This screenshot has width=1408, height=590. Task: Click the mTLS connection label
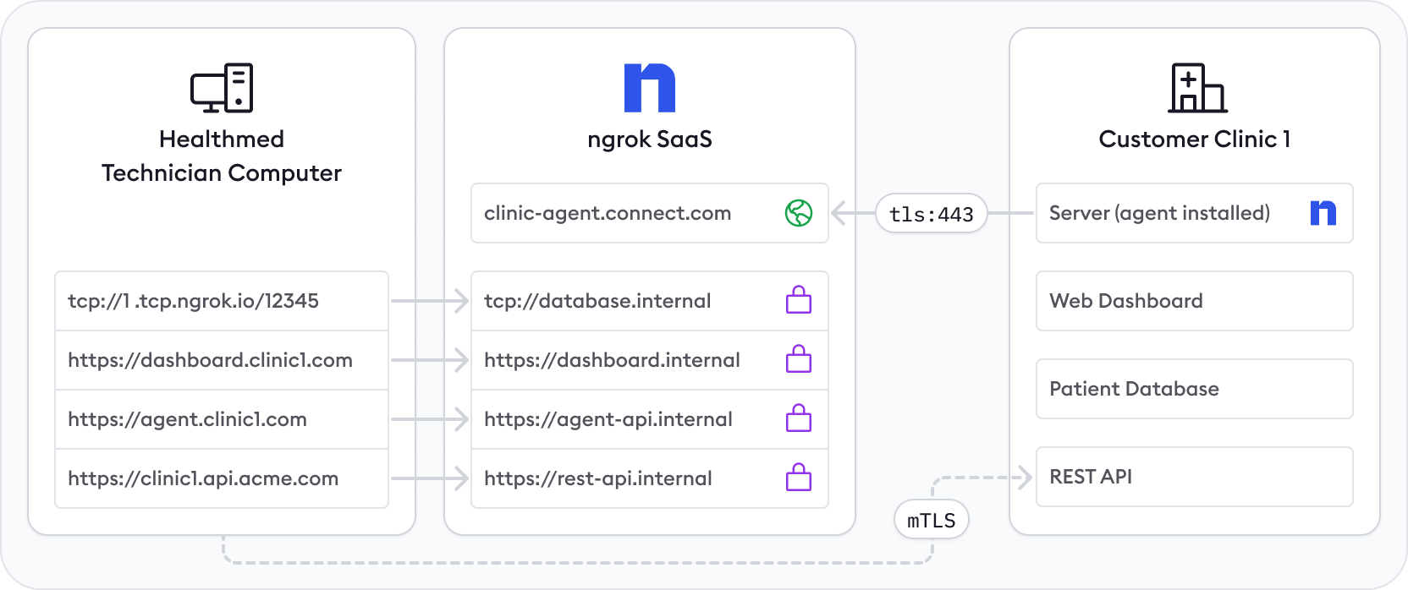[x=931, y=520]
